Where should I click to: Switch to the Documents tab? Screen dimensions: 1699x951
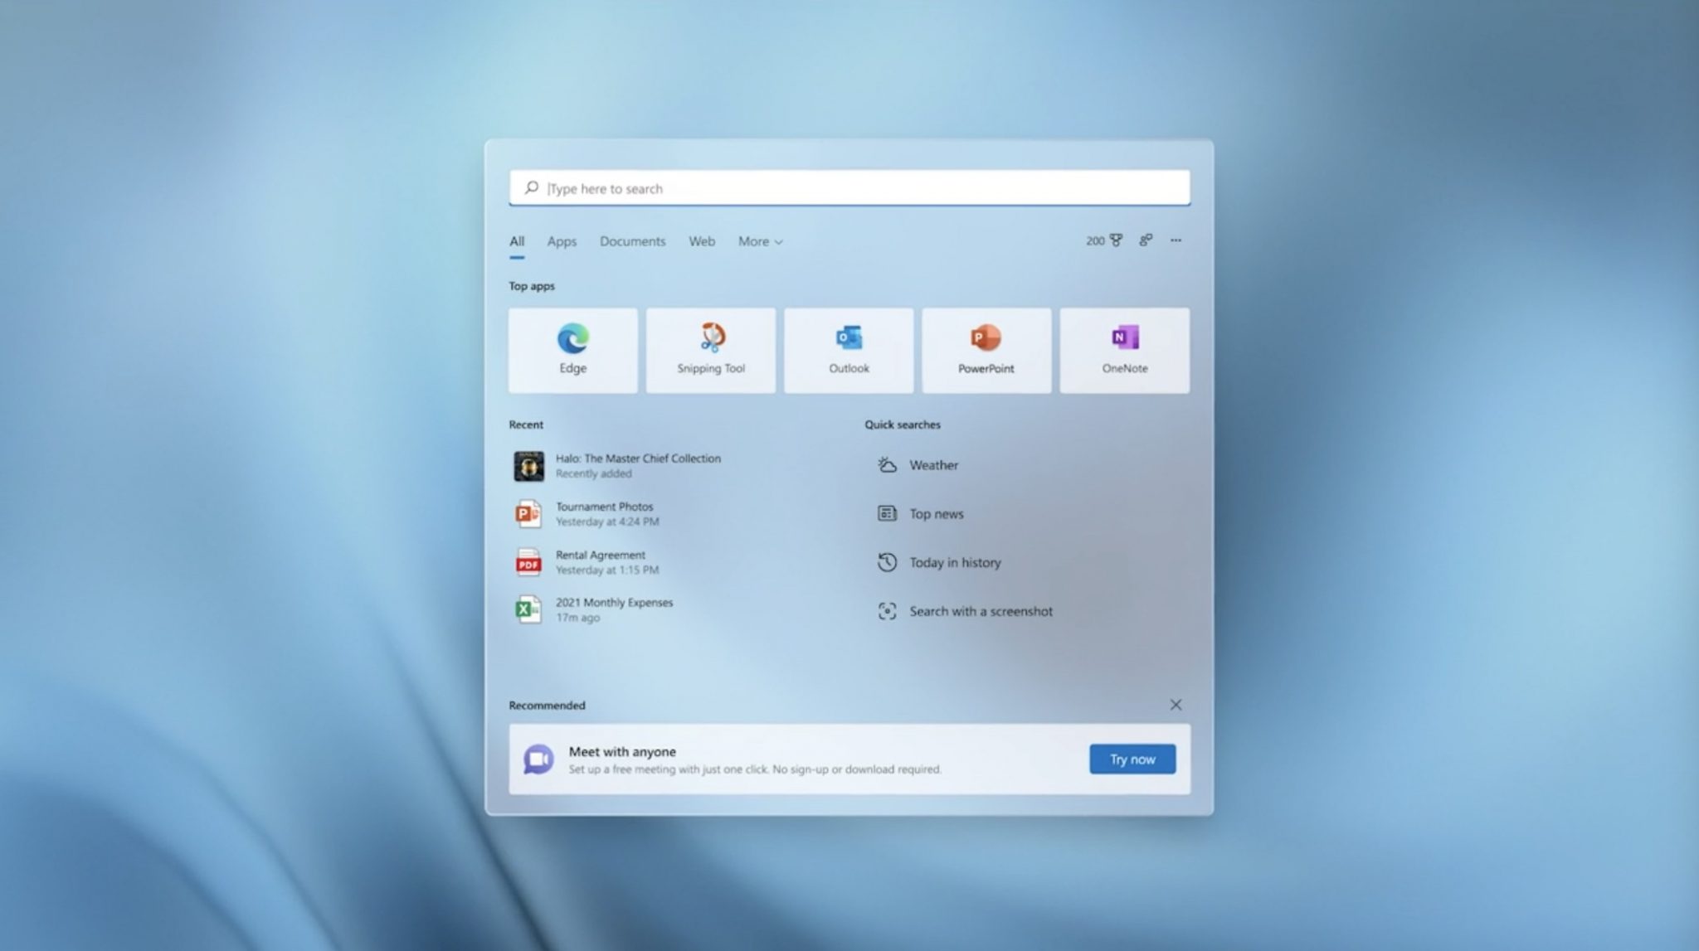click(x=632, y=241)
